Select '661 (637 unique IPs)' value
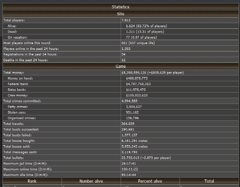This screenshot has width=240, height=187. tap(138, 43)
